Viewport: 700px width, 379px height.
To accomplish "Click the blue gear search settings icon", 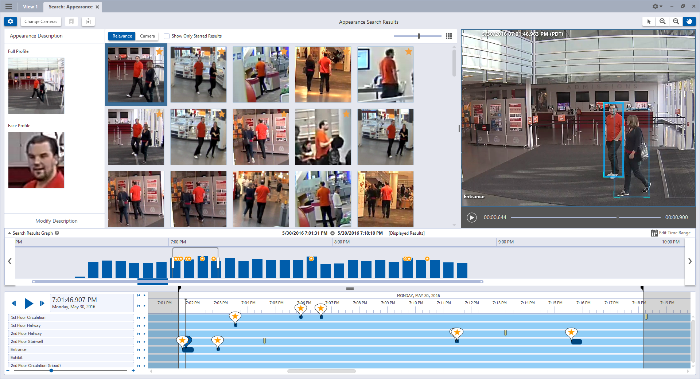I will pos(11,22).
